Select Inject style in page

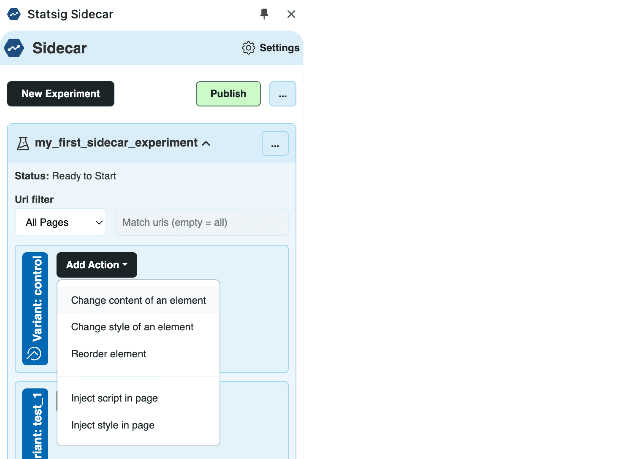click(139, 425)
